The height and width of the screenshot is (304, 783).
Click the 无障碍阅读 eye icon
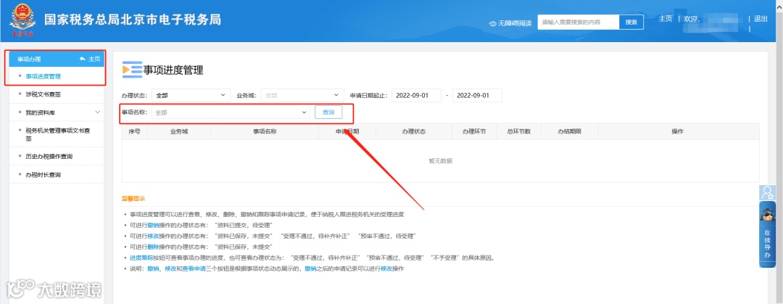pos(492,23)
